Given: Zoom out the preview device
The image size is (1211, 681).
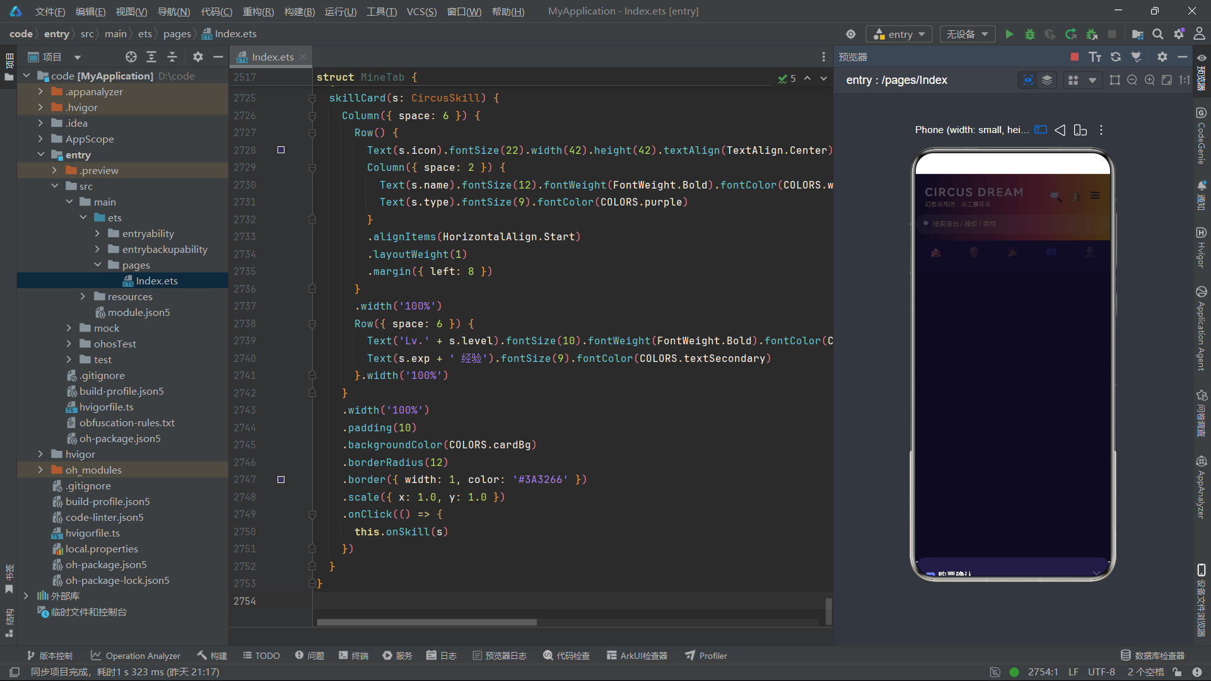Looking at the screenshot, I should click(x=1132, y=80).
